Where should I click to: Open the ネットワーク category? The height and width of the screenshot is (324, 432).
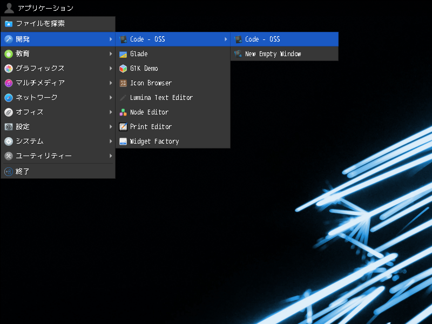58,98
